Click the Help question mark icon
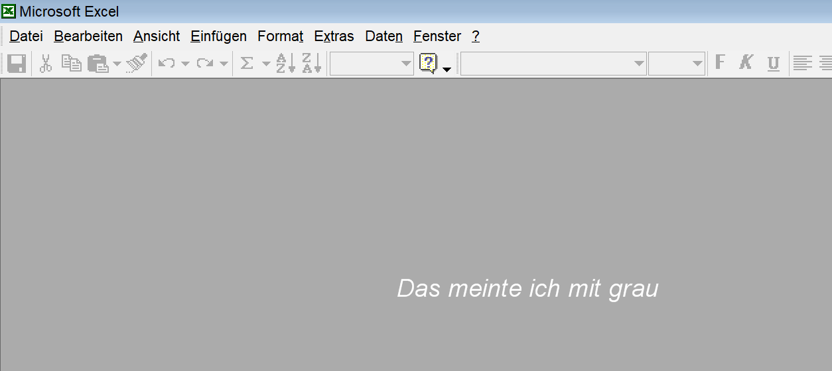 429,64
